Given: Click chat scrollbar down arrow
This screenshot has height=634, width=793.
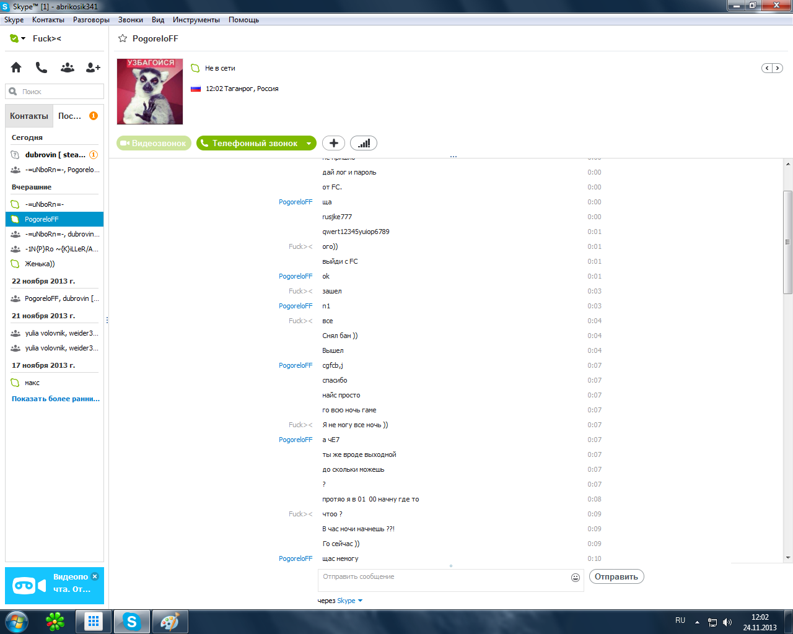Looking at the screenshot, I should click(x=788, y=557).
